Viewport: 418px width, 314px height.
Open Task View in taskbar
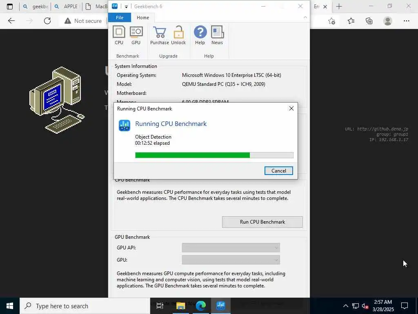pyautogui.click(x=160, y=306)
